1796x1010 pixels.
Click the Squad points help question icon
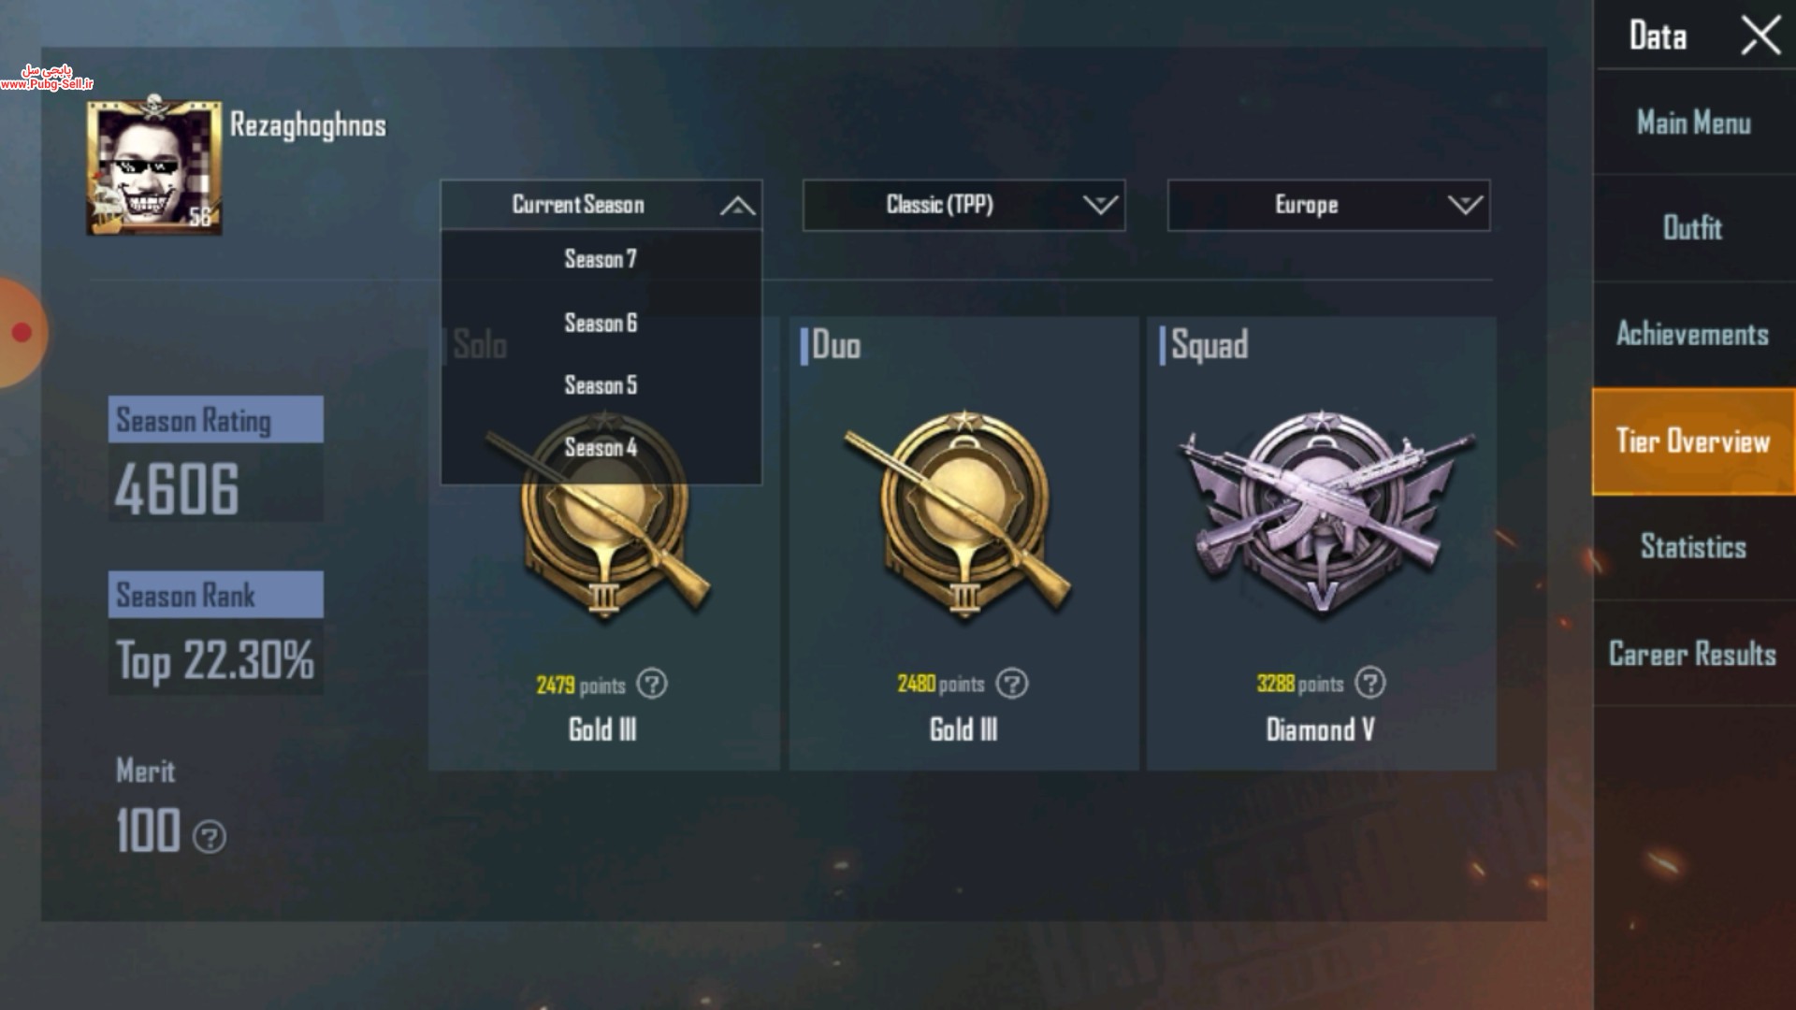pyautogui.click(x=1370, y=683)
